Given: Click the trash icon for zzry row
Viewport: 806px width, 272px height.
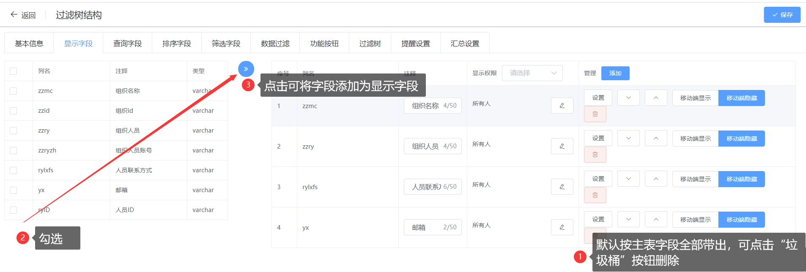Looking at the screenshot, I should tap(595, 155).
